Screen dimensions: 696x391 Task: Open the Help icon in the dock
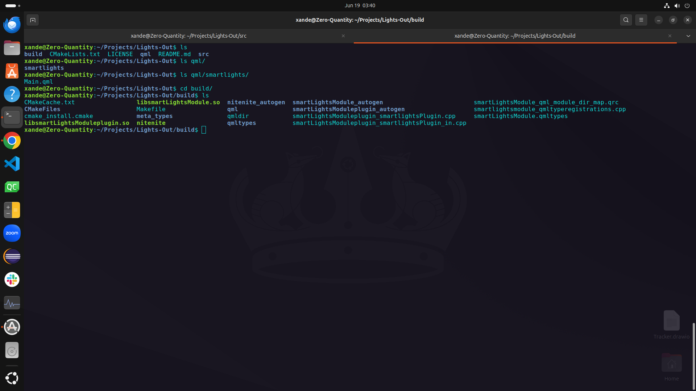(x=12, y=94)
